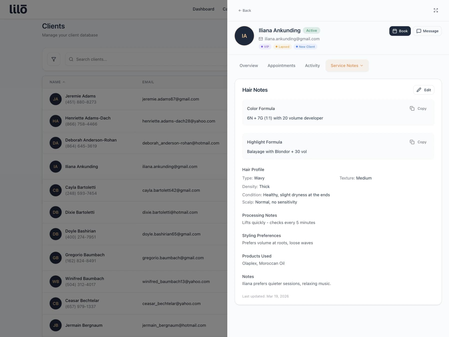Click the pencil icon on the Edit control

419,90
